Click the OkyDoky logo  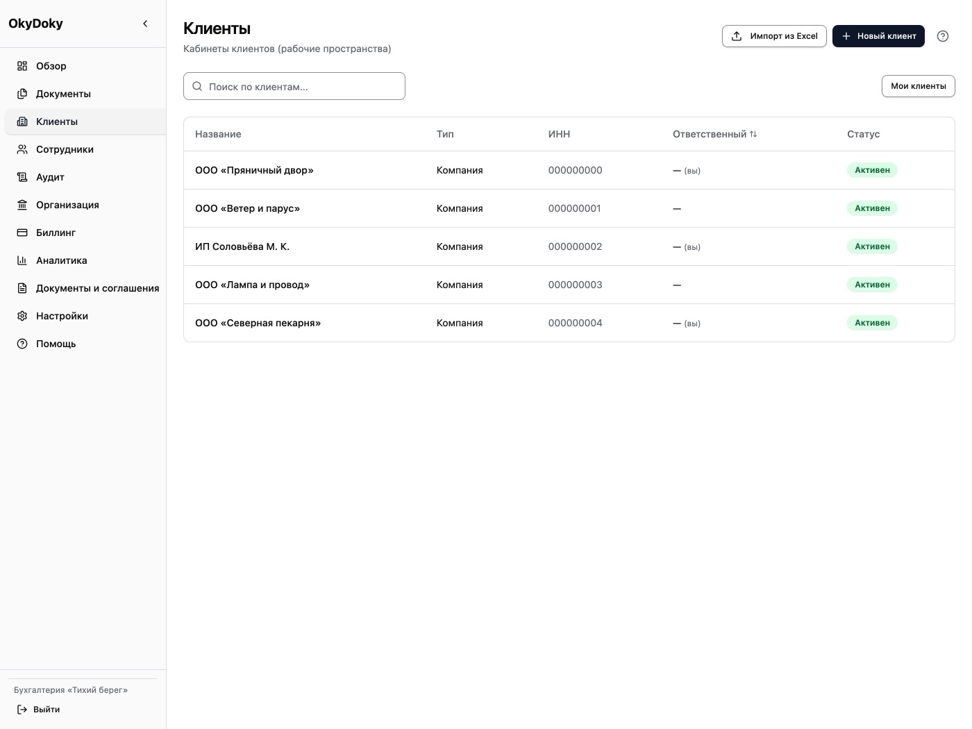click(x=35, y=24)
